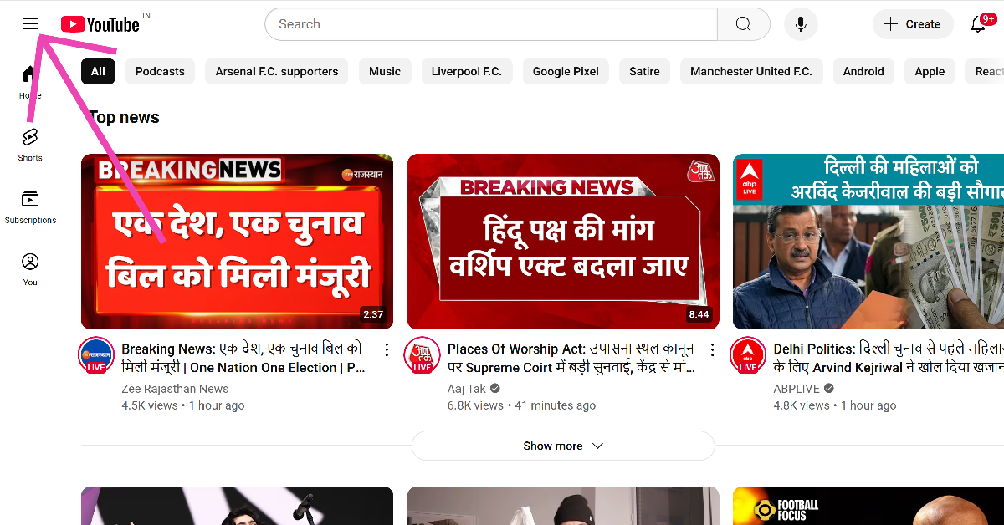Open options menu for Places Of Worship video

coord(712,349)
